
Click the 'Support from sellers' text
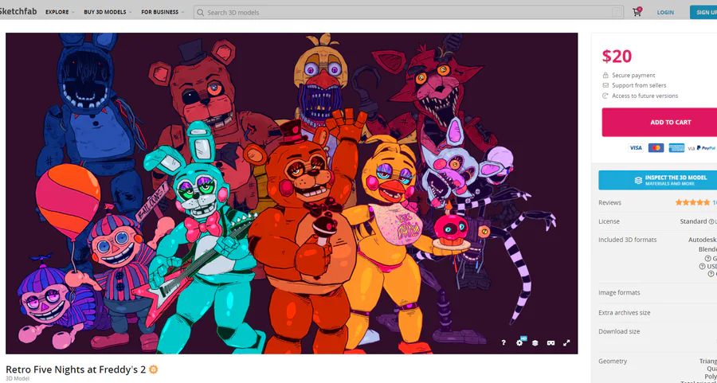tap(639, 85)
